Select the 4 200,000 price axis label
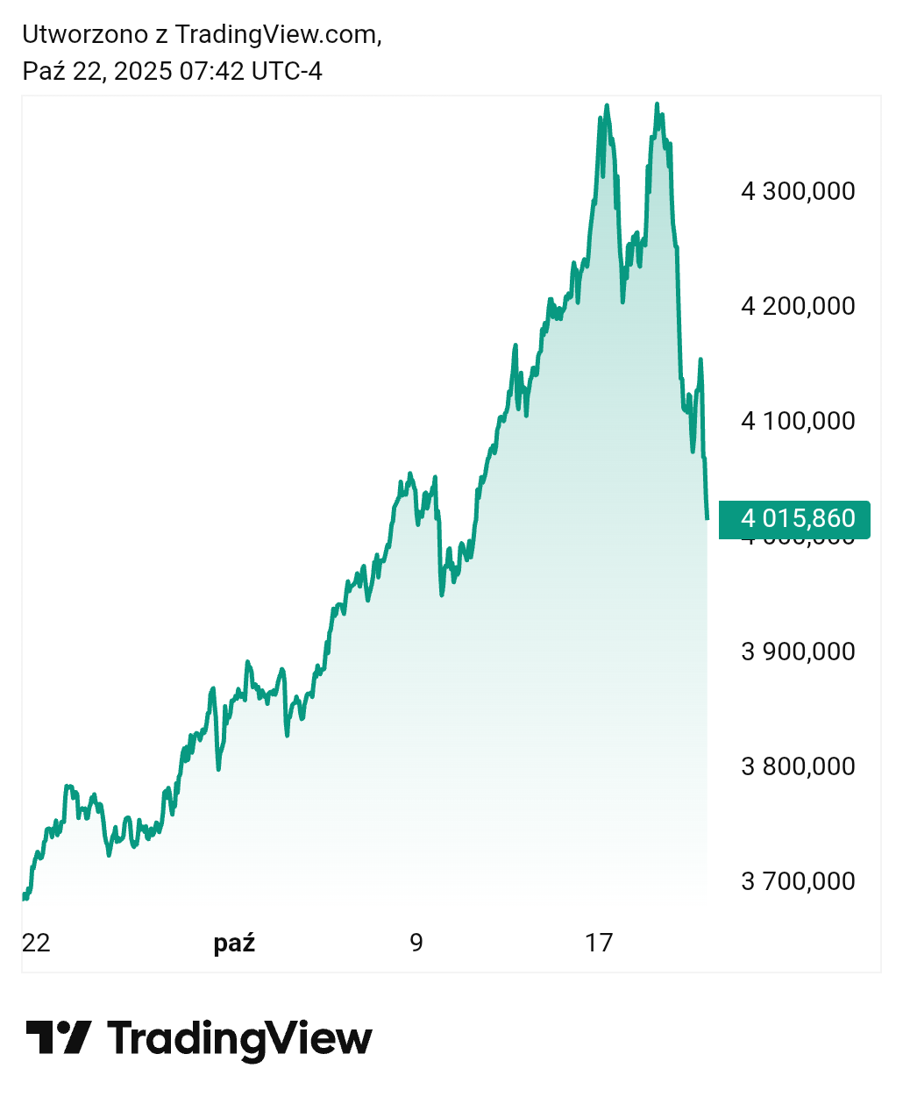The height and width of the screenshot is (1104, 903). 798,306
